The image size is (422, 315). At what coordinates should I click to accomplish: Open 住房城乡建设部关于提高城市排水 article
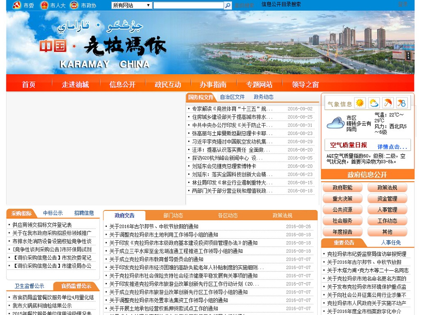[x=232, y=117]
